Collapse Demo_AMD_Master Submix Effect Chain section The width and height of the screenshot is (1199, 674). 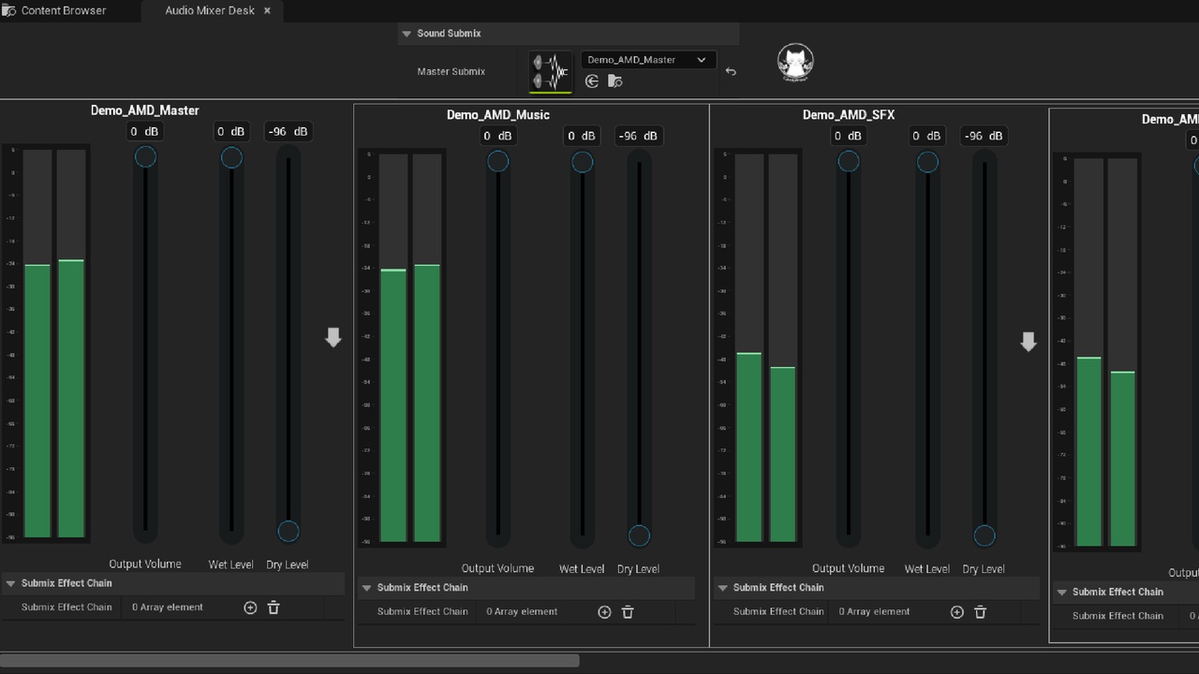pos(11,583)
